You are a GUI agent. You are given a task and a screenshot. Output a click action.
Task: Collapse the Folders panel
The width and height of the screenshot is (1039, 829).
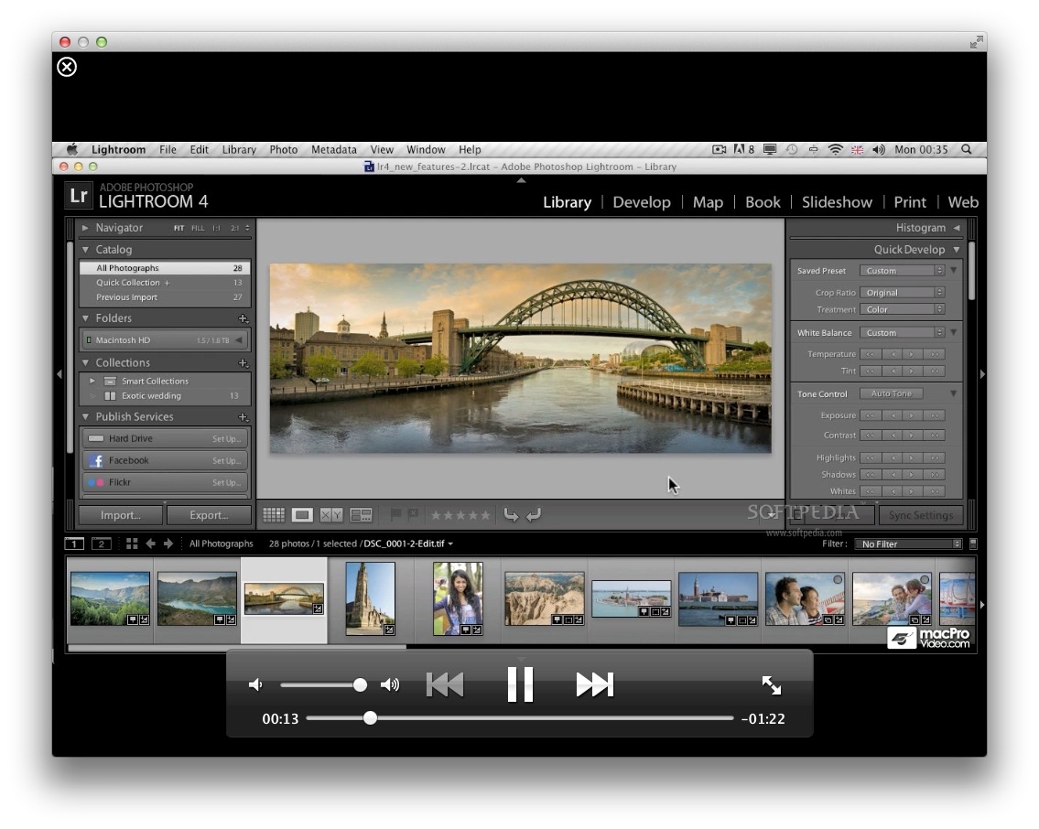pos(85,318)
